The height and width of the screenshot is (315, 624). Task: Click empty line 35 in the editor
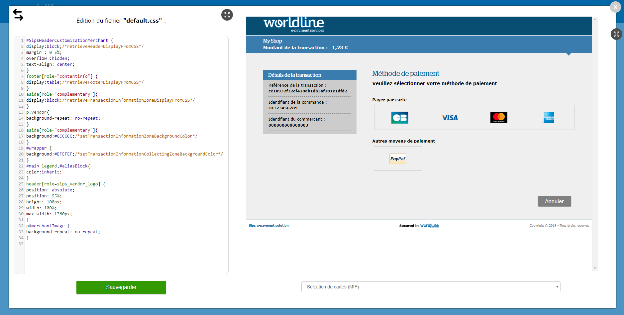point(126,244)
